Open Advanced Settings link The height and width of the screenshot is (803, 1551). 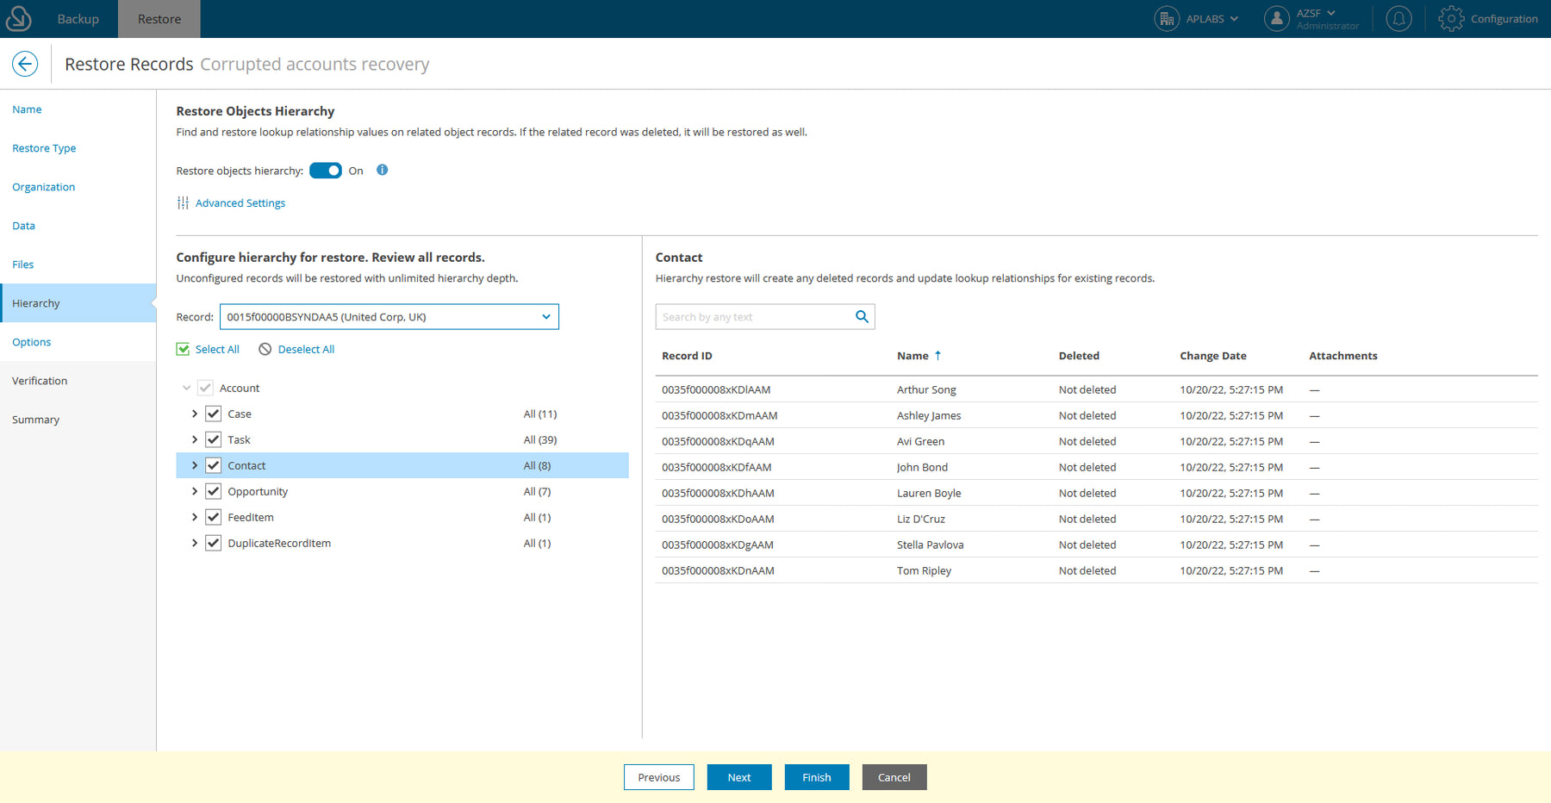(x=240, y=203)
